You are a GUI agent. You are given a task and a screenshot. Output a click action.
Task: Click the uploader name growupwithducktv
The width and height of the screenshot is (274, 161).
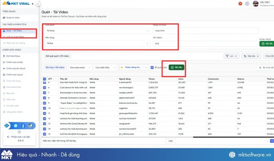pos(128,113)
